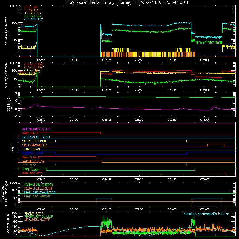Click the DECIMATION_WEIGHT legend label

pos(38,189)
